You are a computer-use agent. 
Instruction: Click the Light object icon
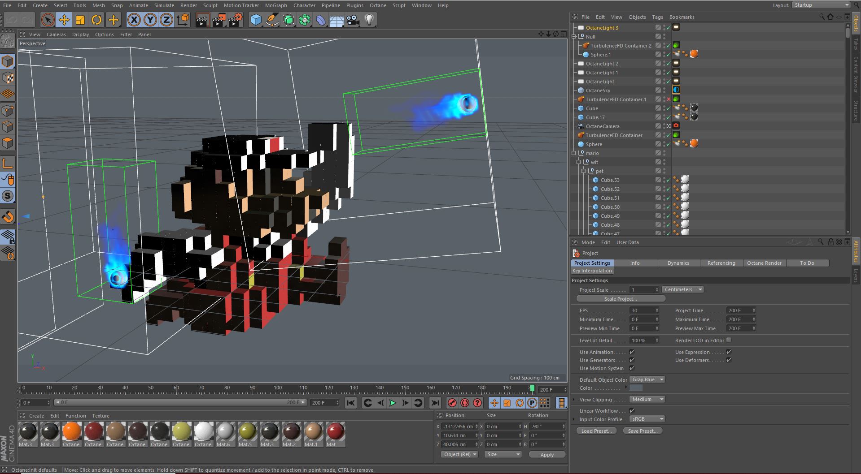pos(369,20)
